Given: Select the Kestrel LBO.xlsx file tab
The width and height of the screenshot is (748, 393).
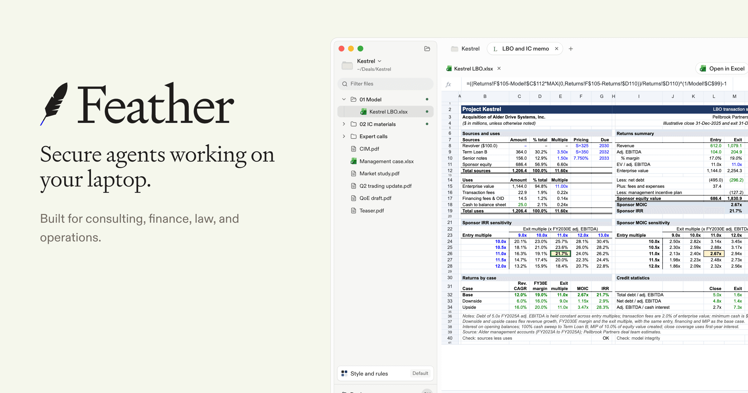Looking at the screenshot, I should coord(473,69).
